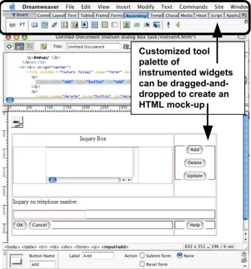This screenshot has width=251, height=269.
Task: Click the list icon with the figure beside it
Action: click(x=75, y=25)
